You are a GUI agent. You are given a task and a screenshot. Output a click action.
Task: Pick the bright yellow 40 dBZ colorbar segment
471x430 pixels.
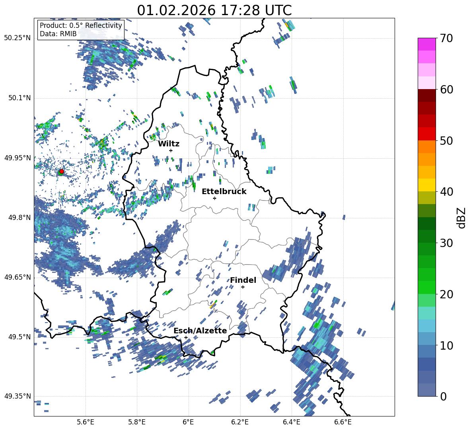pyautogui.click(x=427, y=185)
